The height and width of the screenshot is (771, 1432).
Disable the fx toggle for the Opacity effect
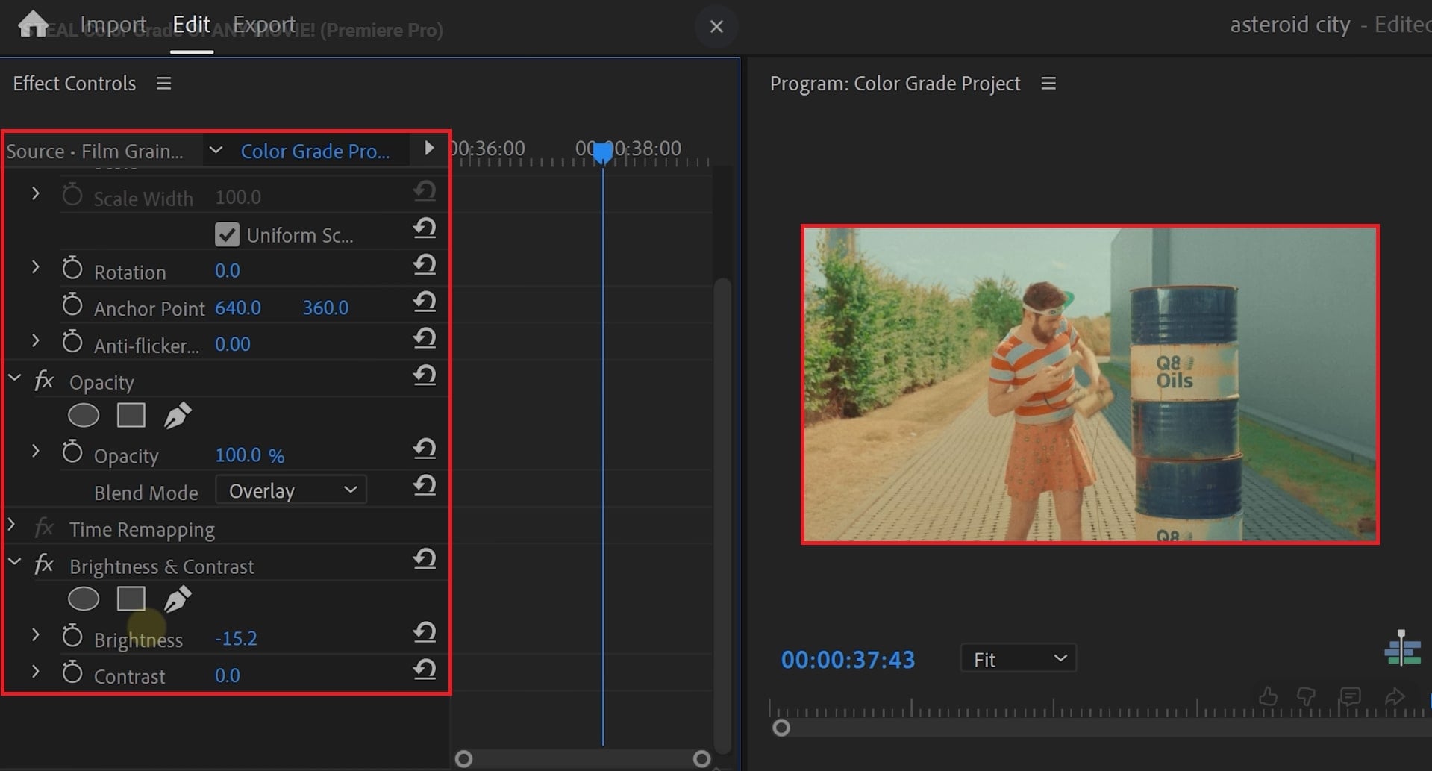click(x=44, y=381)
